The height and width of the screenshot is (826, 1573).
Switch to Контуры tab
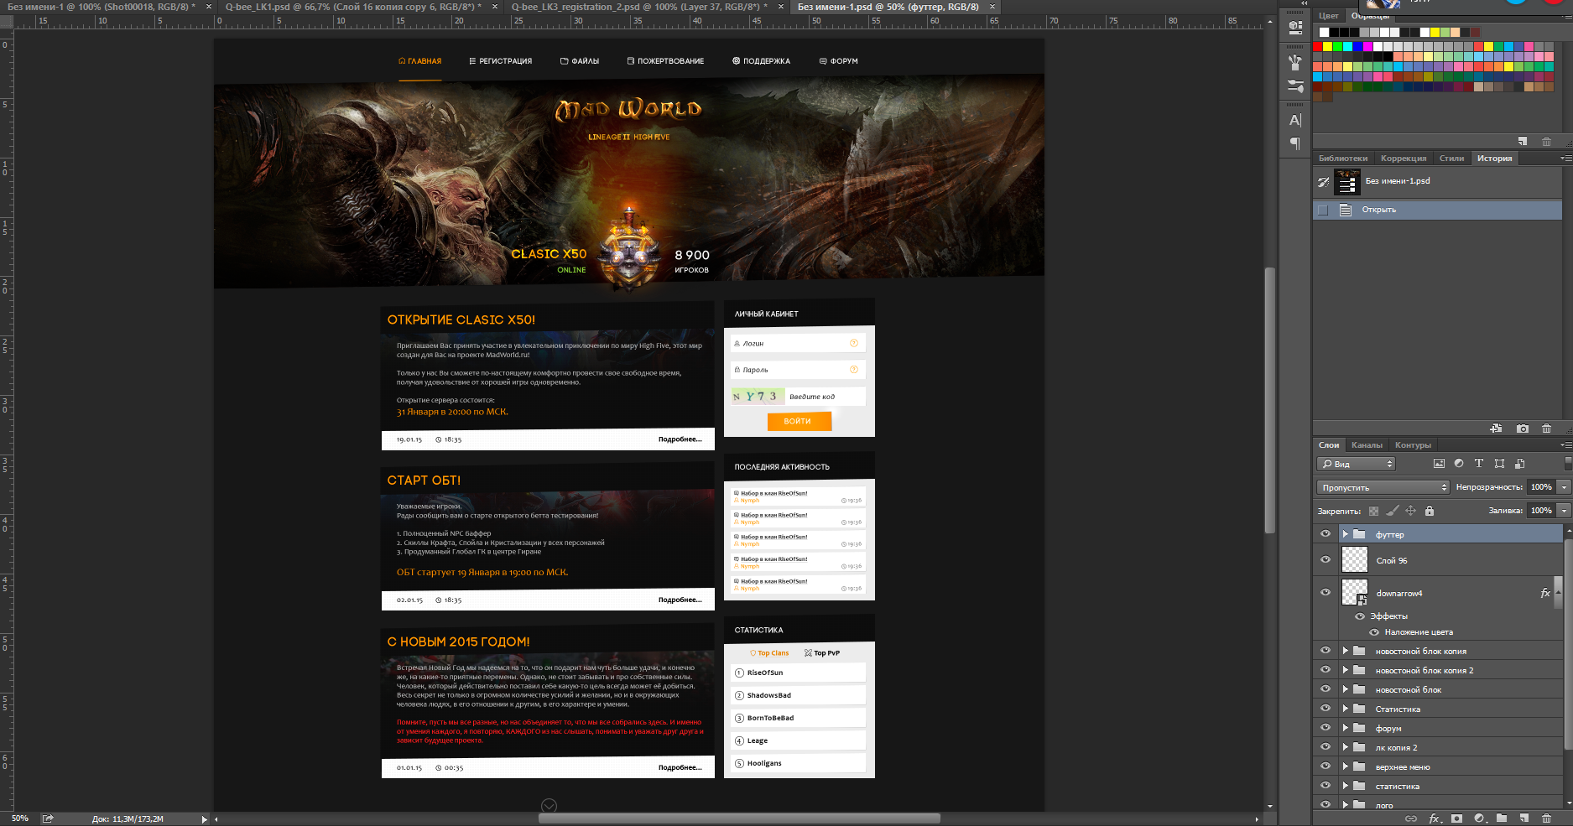click(x=1413, y=445)
